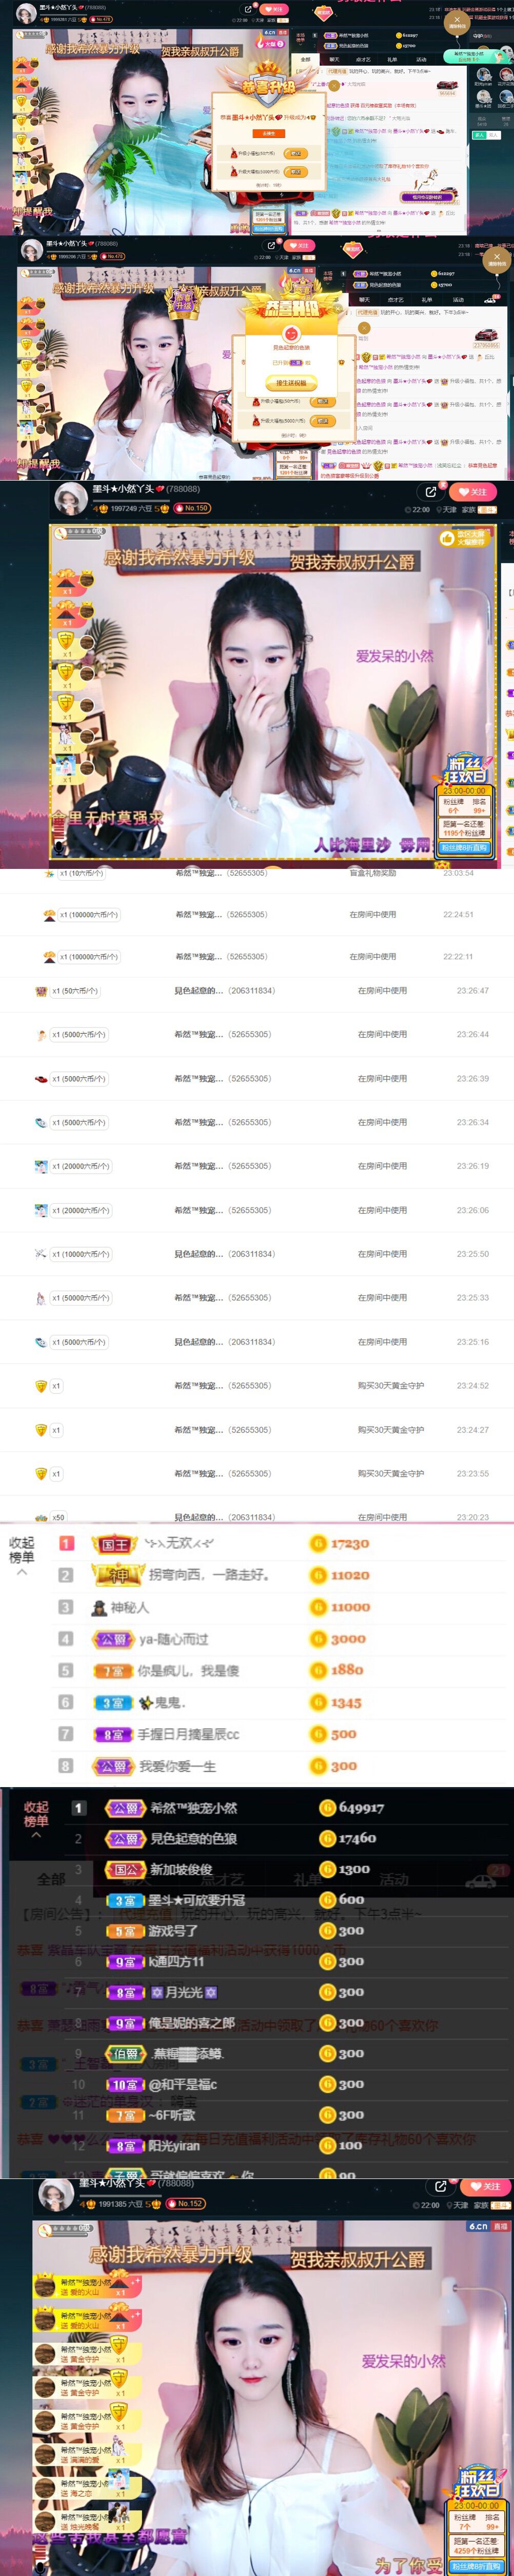
Task: Click share icon in the No.150 stream header
Action: tap(431, 492)
